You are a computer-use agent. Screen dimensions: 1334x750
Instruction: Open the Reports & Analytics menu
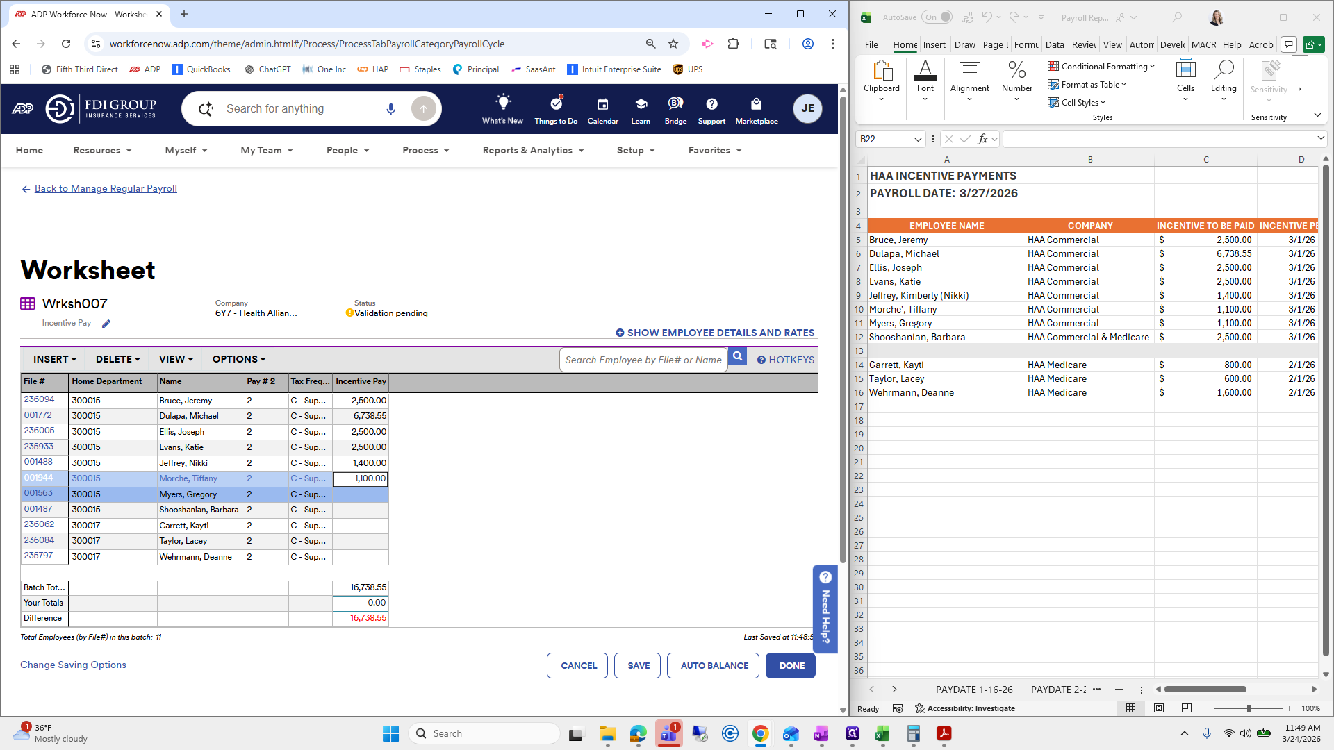[533, 151]
